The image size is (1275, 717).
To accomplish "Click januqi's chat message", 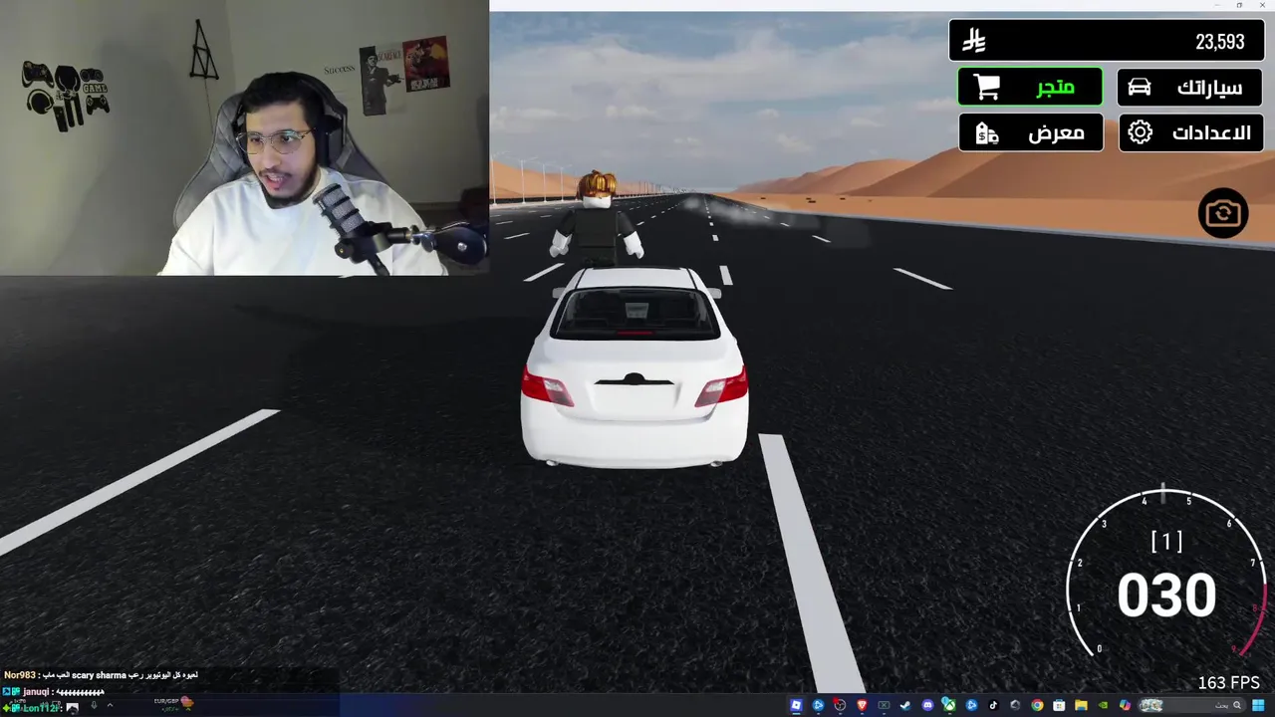I will pos(55,691).
